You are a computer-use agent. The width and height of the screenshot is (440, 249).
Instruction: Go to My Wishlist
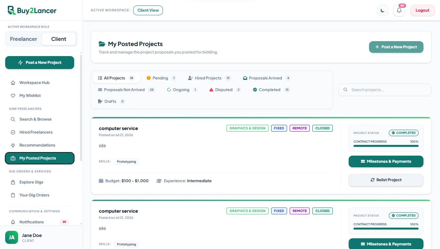(x=40, y=96)
